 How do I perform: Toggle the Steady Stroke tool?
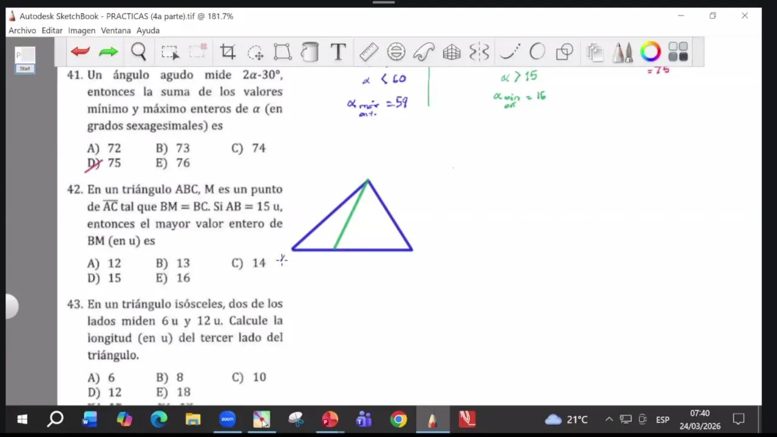511,52
